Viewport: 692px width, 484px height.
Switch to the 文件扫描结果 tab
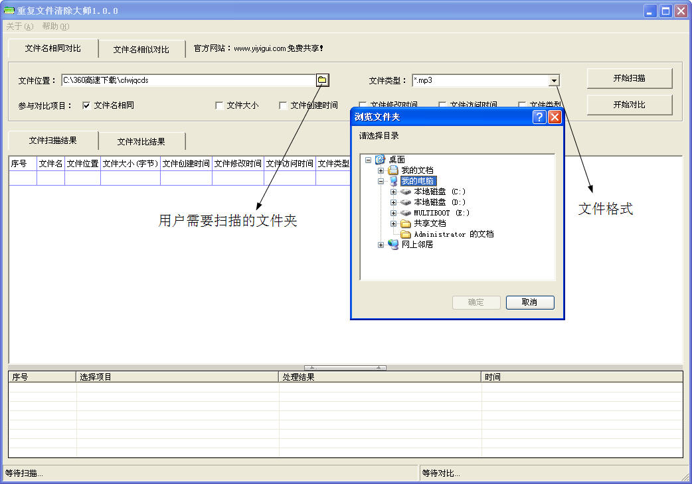[x=53, y=141]
